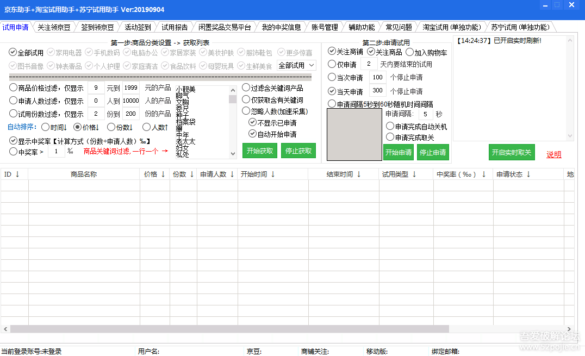Edit the 申请间隔 seconds field
The image size is (585, 356).
426,114
